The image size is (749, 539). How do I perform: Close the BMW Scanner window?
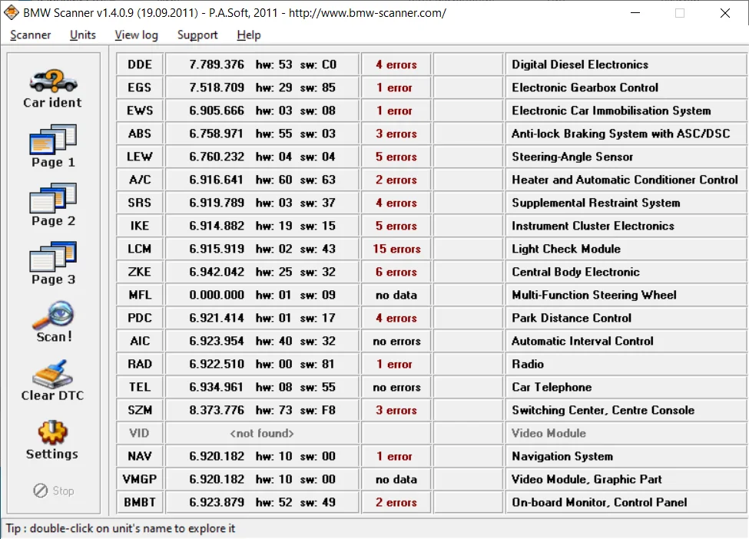point(724,13)
